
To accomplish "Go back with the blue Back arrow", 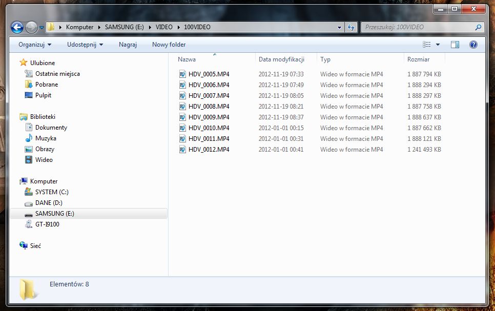I will point(17,28).
